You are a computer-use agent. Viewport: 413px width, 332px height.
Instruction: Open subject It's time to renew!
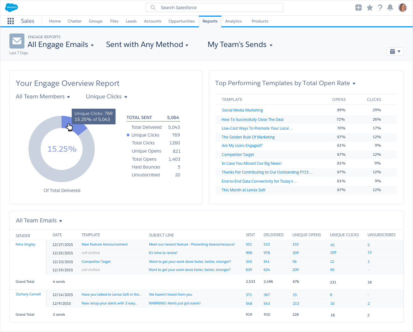(x=163, y=253)
